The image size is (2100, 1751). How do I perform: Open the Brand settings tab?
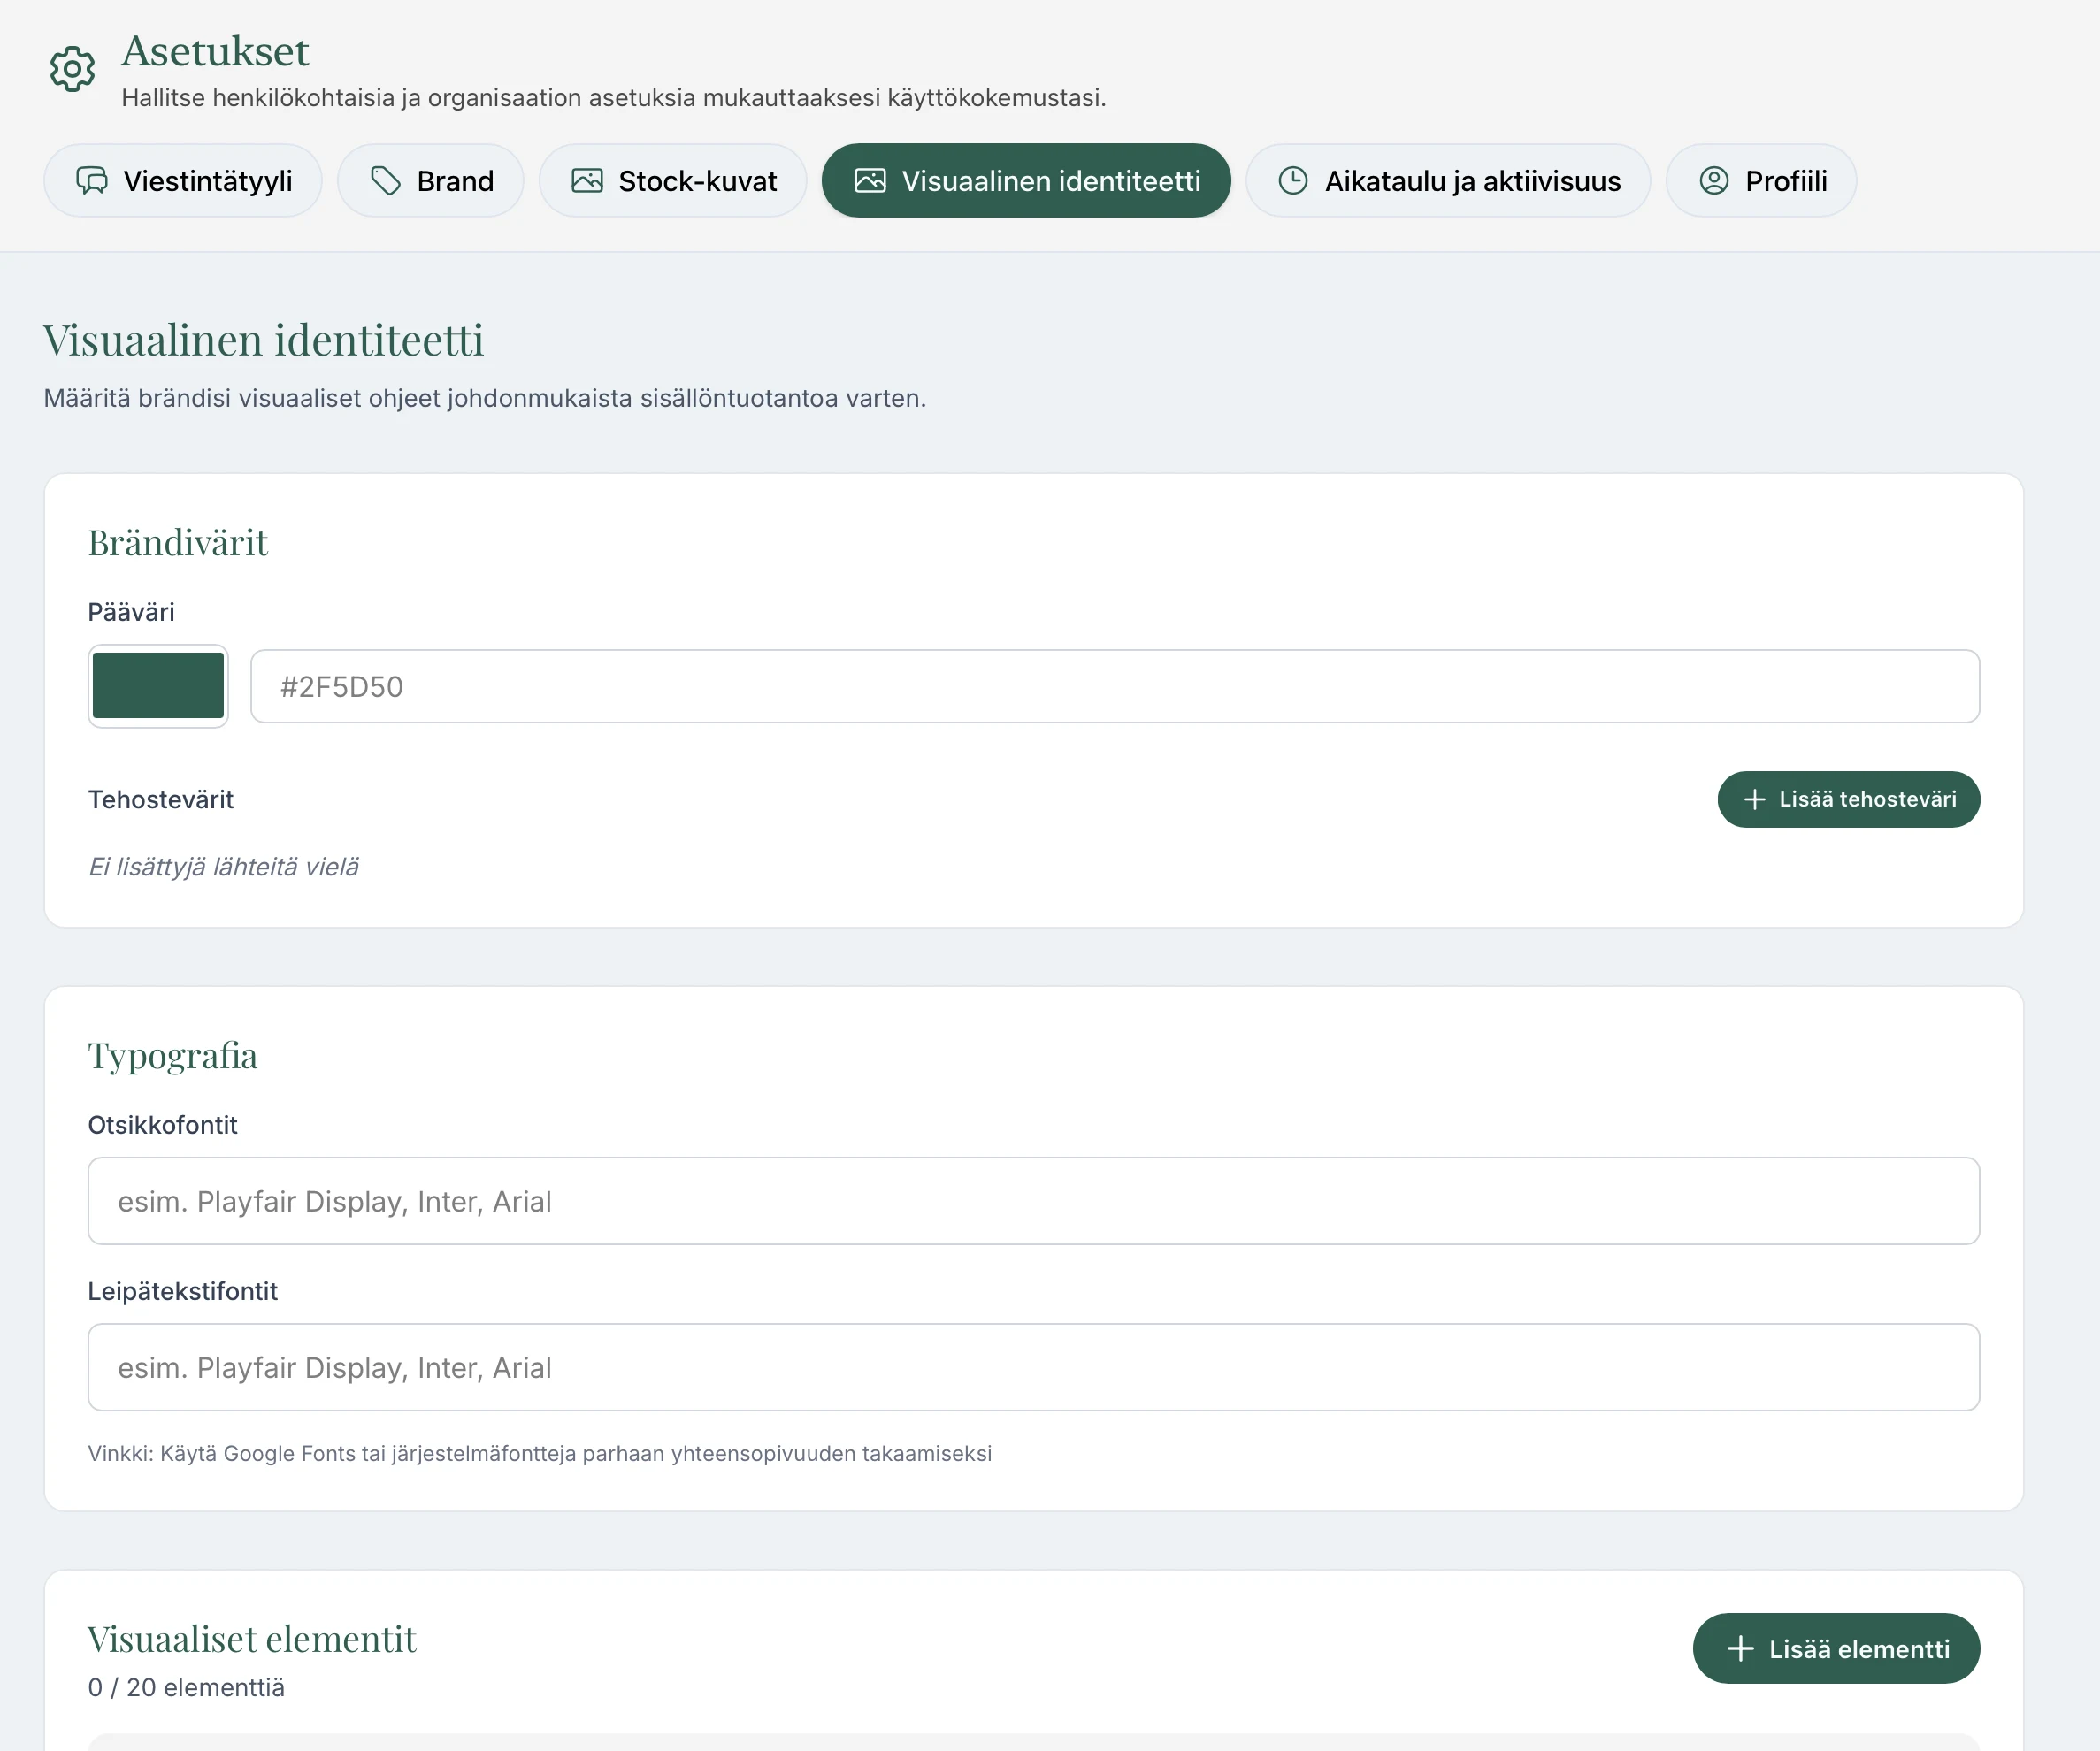click(431, 181)
